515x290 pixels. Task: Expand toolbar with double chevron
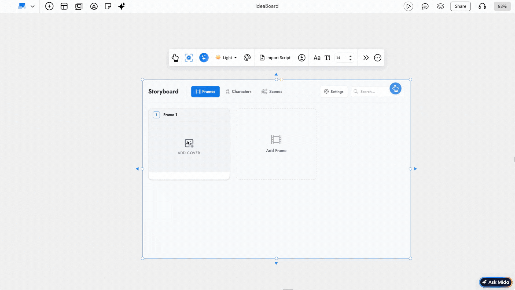(x=366, y=58)
